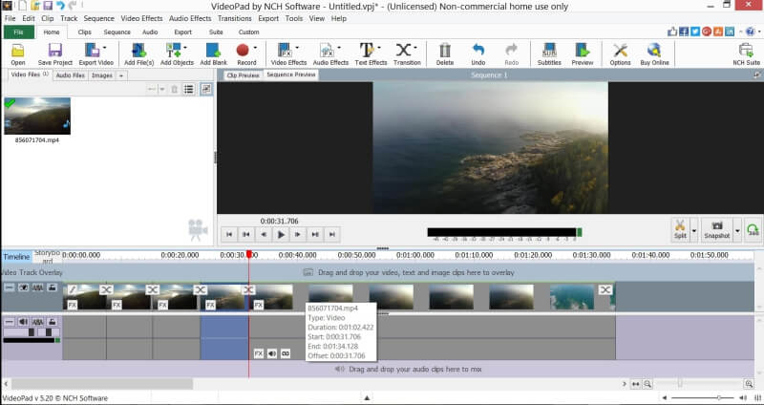Save the project with Save Project icon
Image resolution: width=764 pixels, height=405 pixels.
[x=55, y=53]
